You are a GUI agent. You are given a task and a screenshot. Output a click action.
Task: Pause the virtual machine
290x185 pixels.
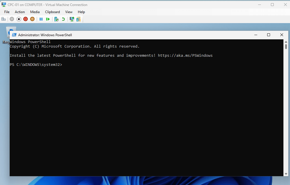[x=41, y=19]
